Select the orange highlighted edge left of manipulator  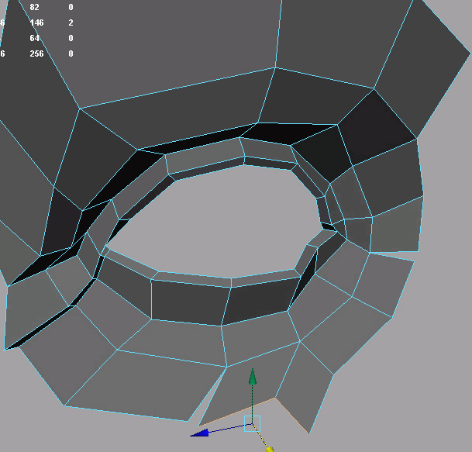tap(226, 410)
